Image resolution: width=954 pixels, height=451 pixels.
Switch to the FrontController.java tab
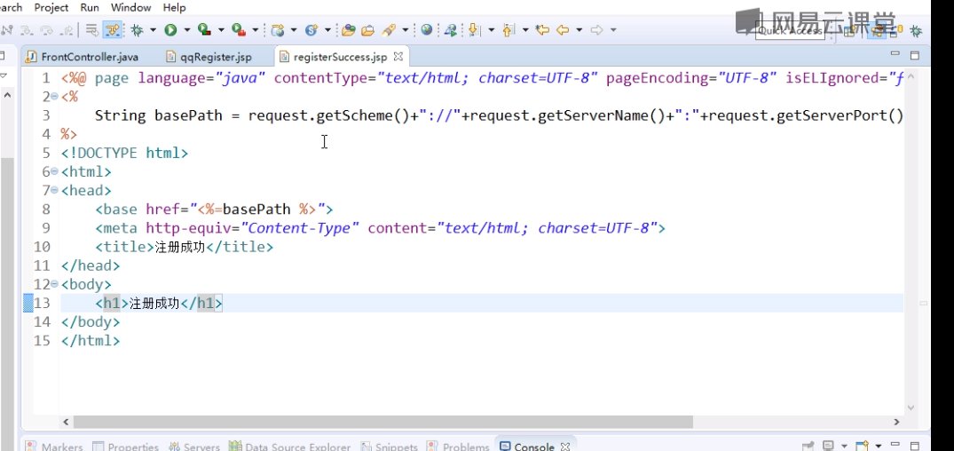[83, 57]
